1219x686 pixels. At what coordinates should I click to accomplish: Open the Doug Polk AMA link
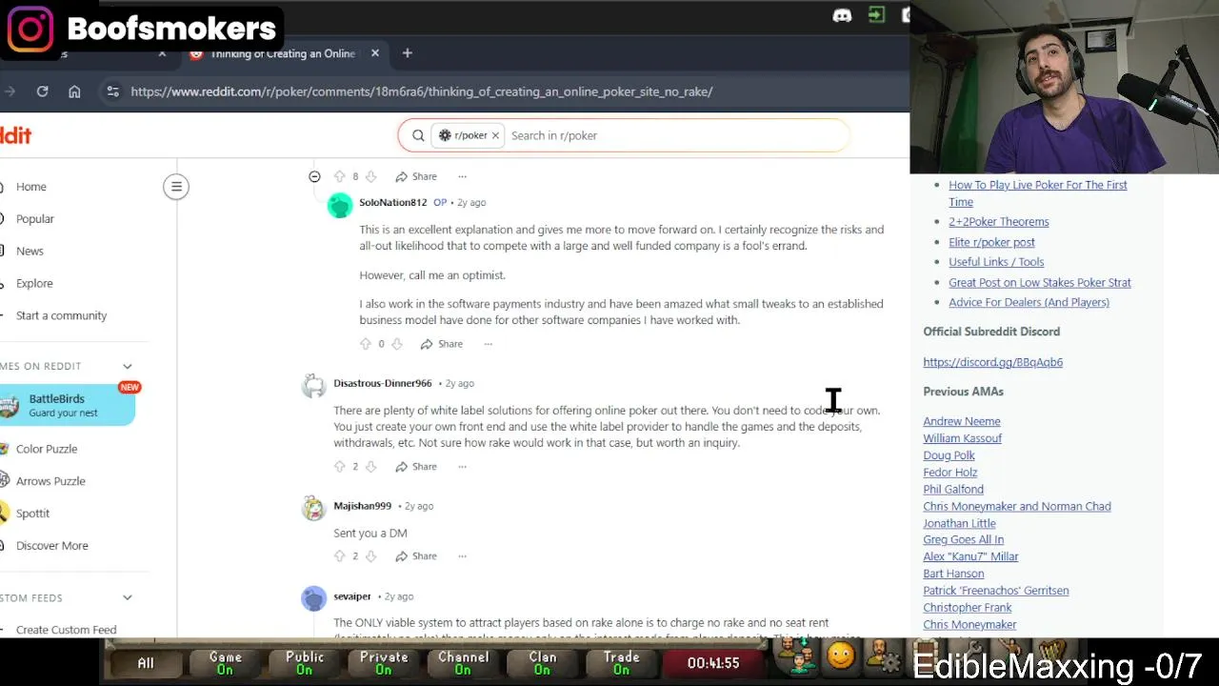coord(949,455)
